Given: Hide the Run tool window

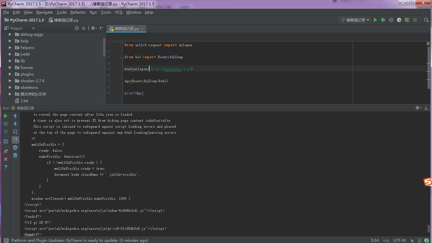Looking at the screenshot, I should coord(426,108).
